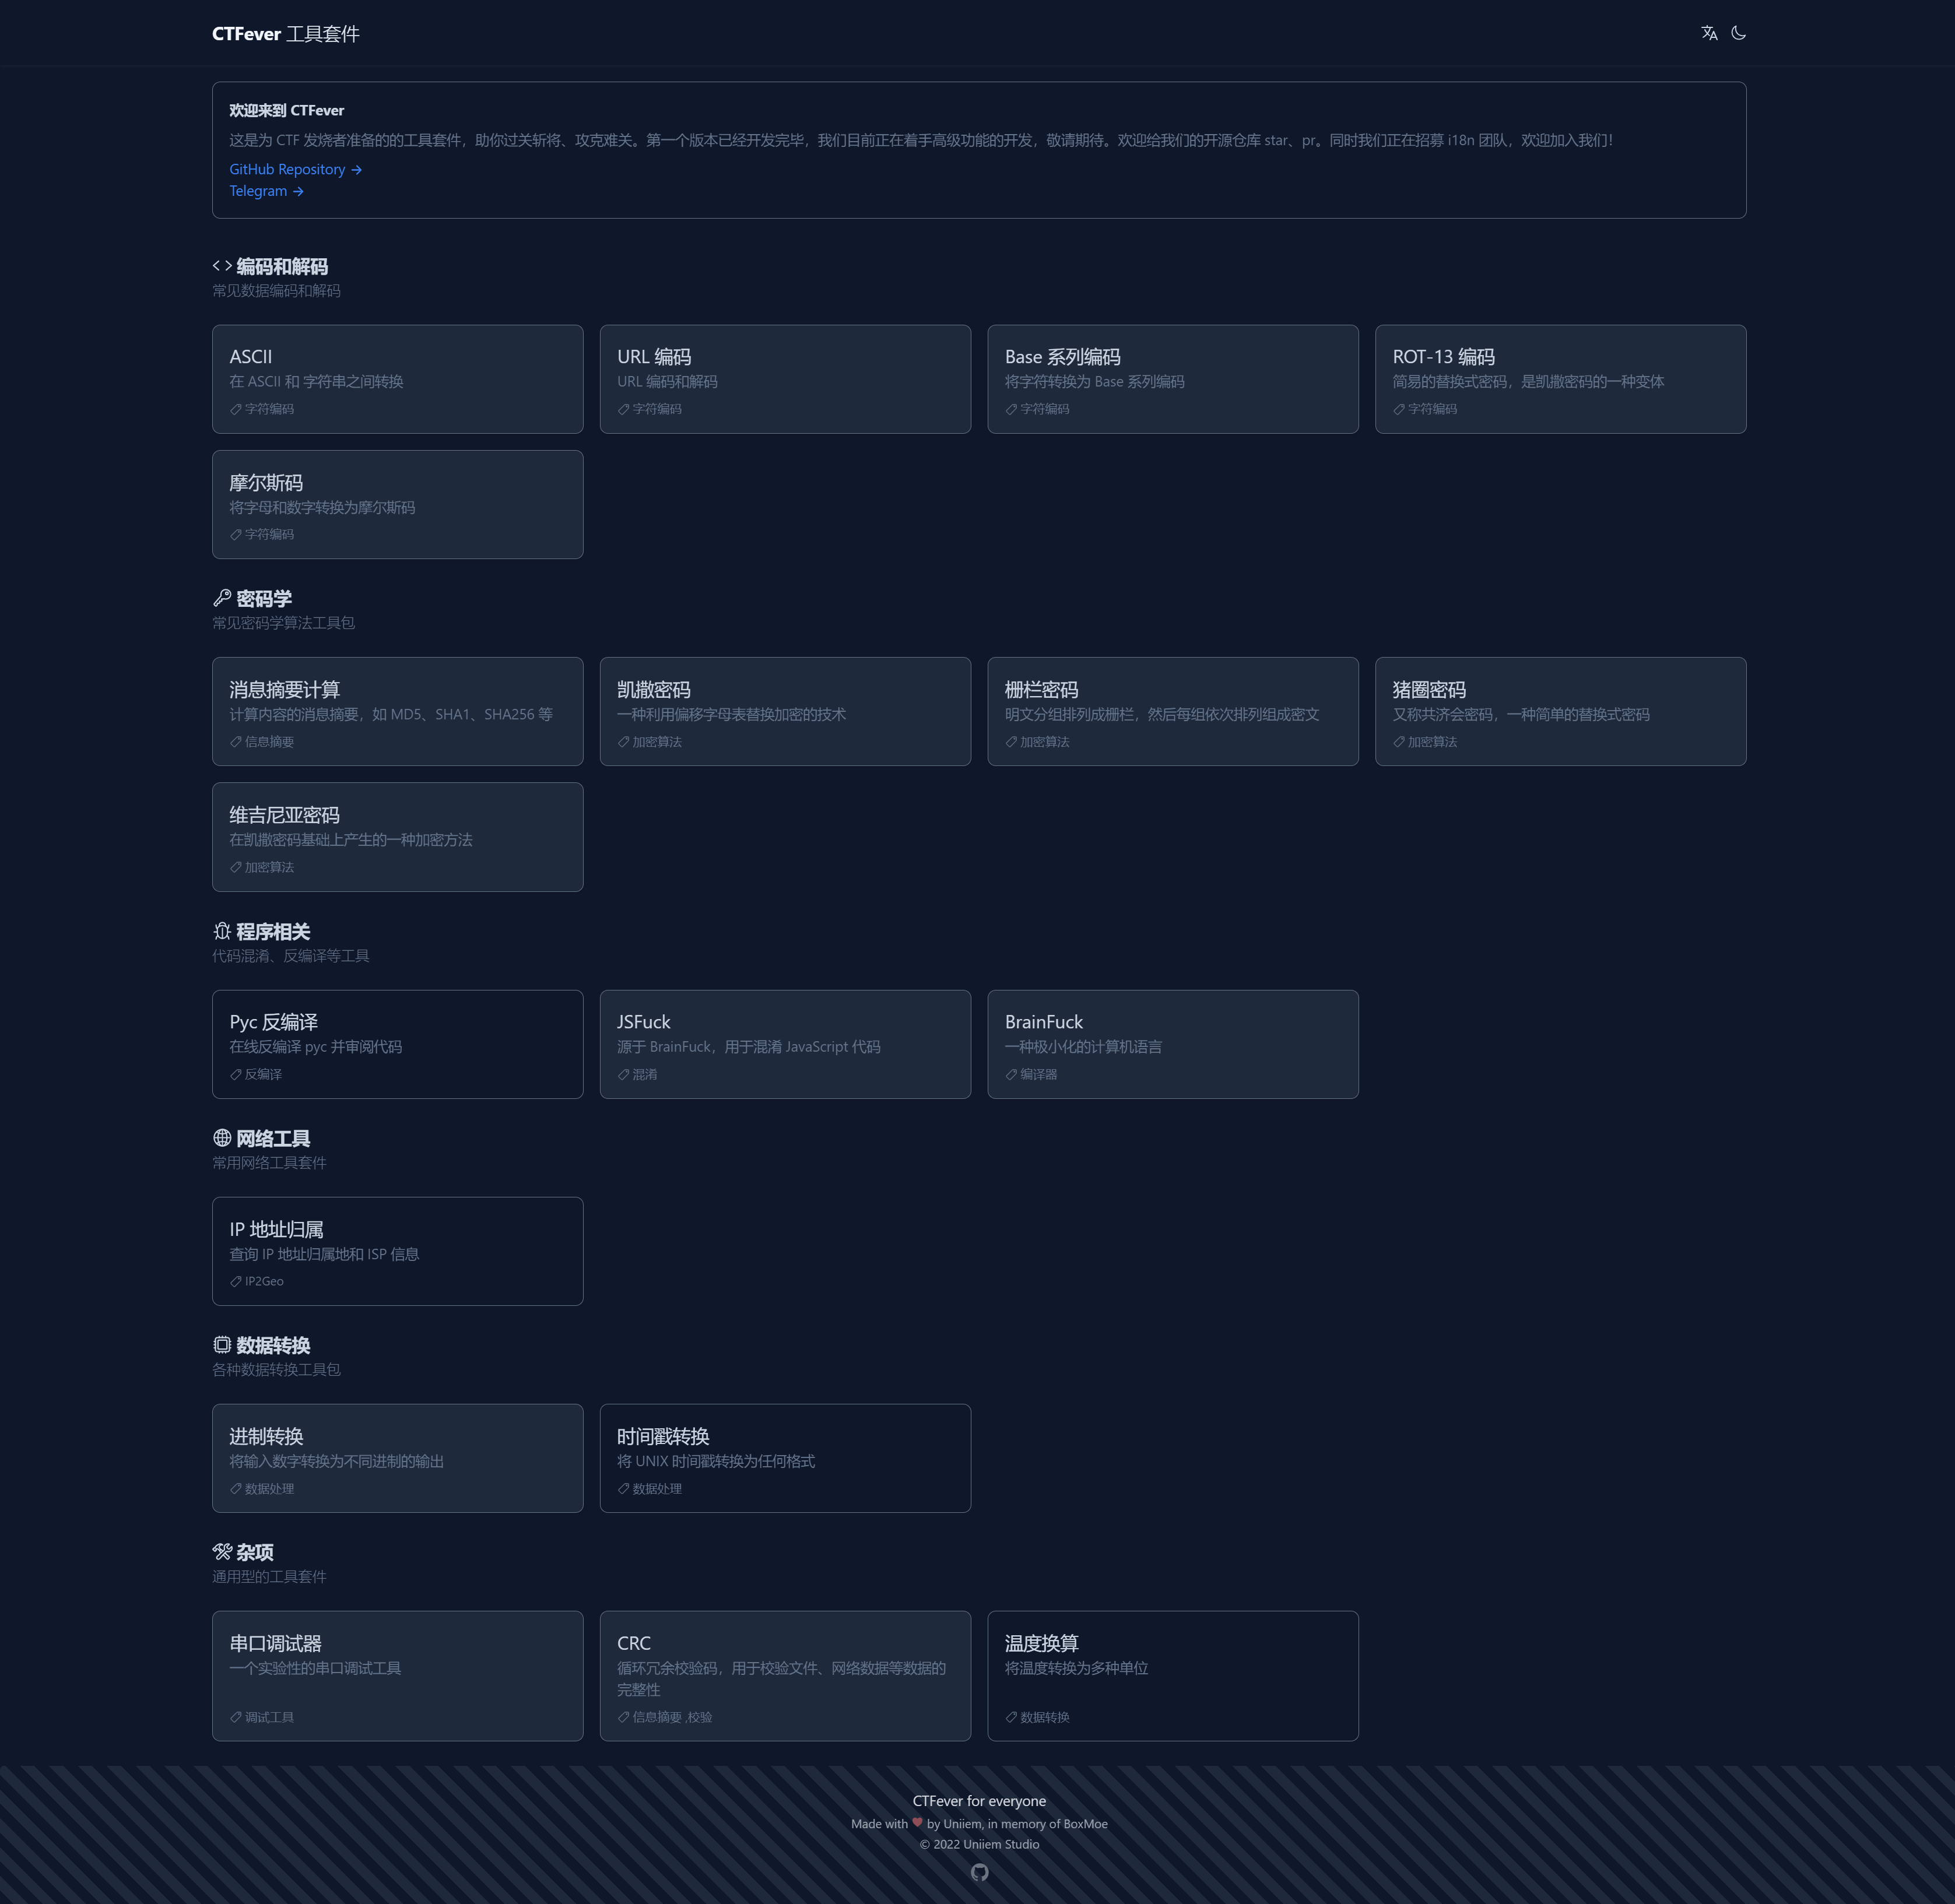Click the key icon beside 密码学

pyautogui.click(x=222, y=598)
